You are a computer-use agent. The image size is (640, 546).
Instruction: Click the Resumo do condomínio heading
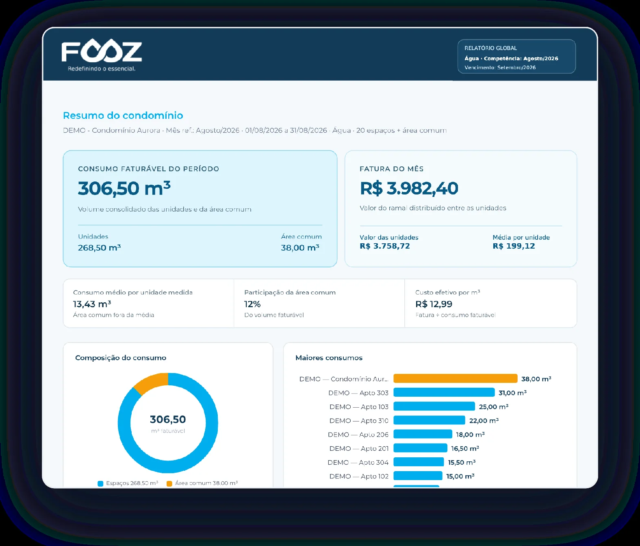(123, 116)
